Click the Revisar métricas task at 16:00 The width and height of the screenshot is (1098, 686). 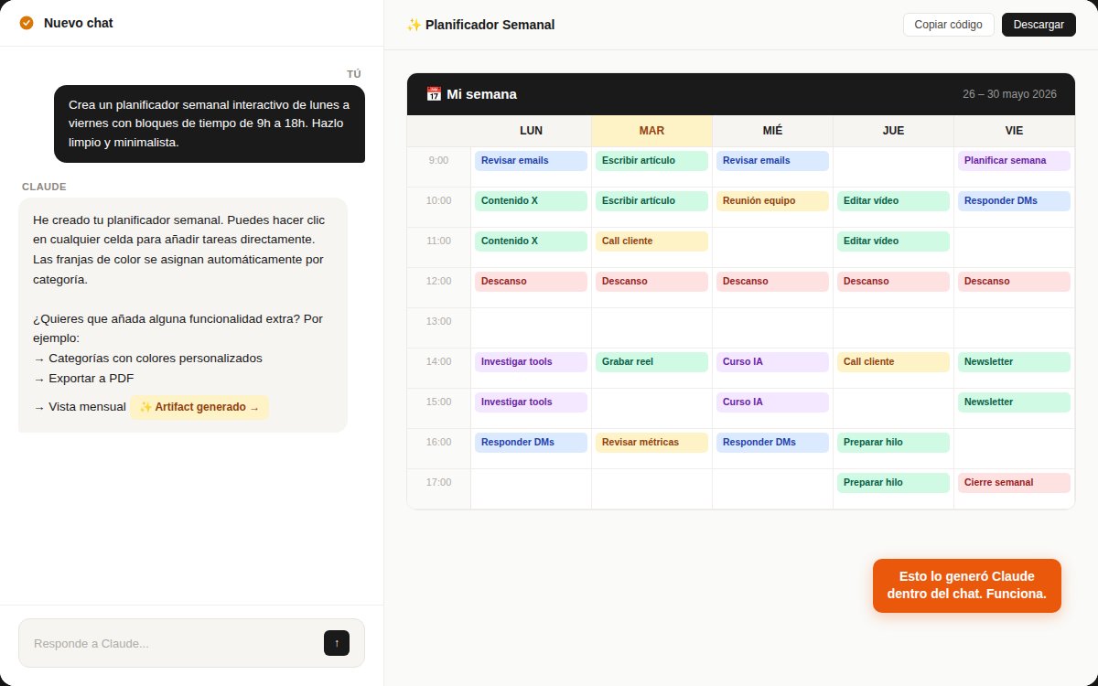(651, 443)
